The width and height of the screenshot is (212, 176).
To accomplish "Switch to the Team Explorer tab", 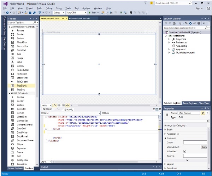I will tap(190, 103).
